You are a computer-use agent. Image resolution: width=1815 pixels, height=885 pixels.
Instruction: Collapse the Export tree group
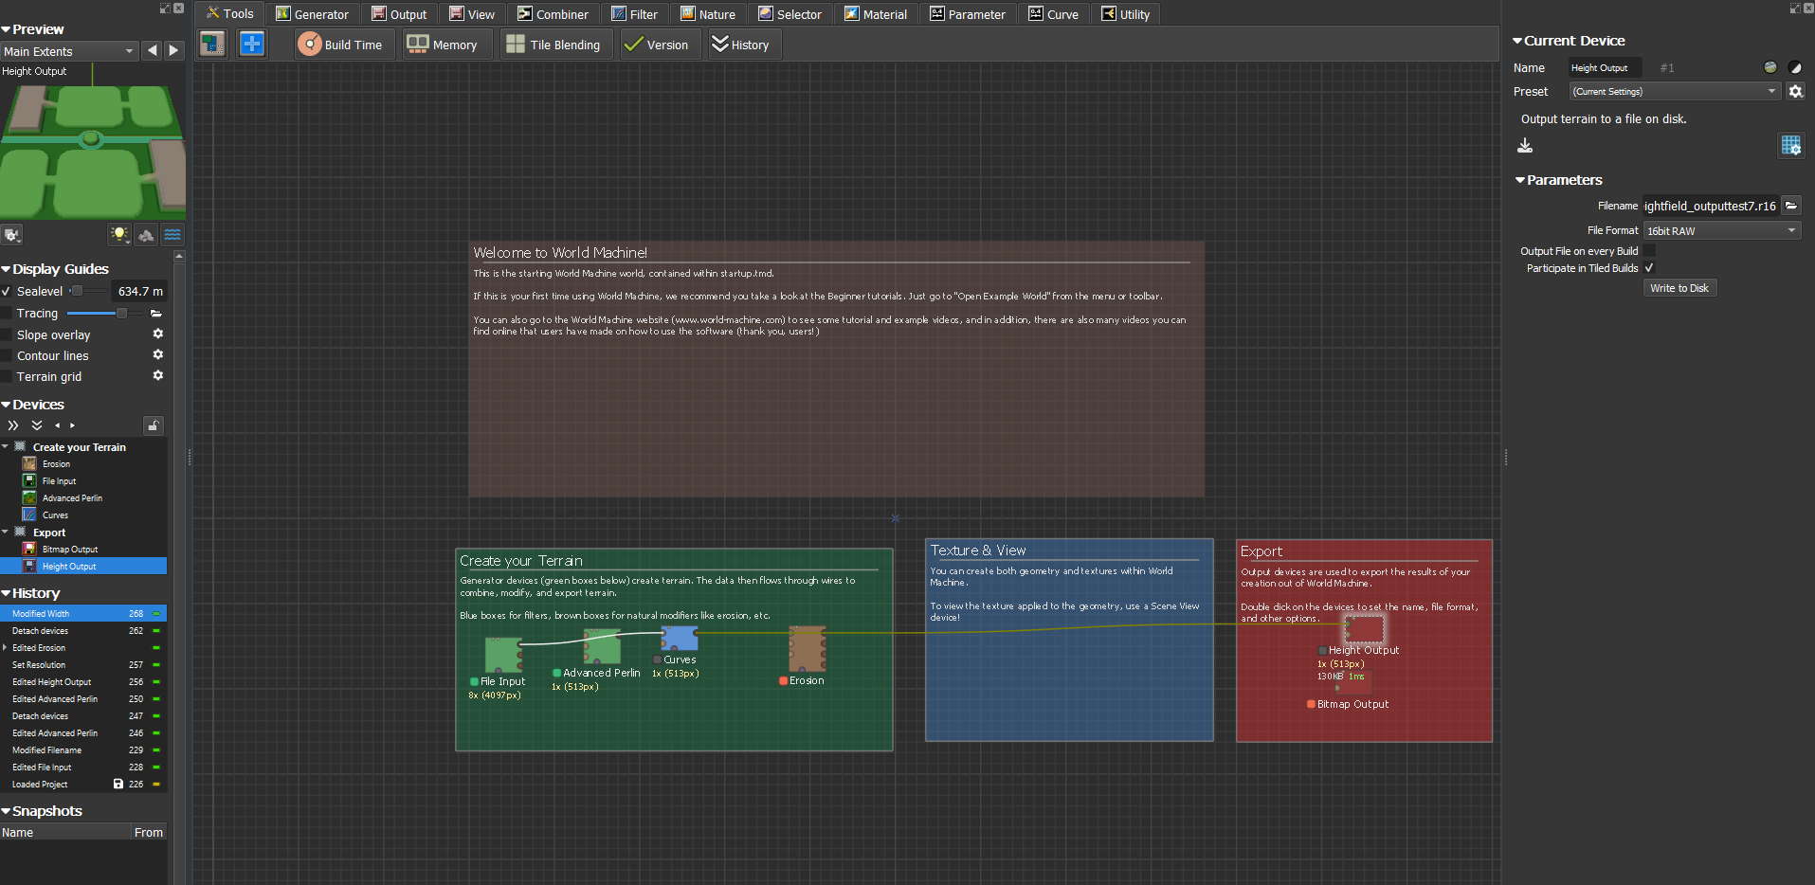(x=5, y=532)
